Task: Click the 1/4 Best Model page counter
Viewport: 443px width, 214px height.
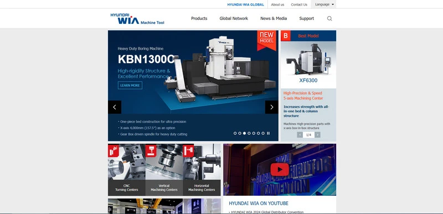Action: [308, 135]
